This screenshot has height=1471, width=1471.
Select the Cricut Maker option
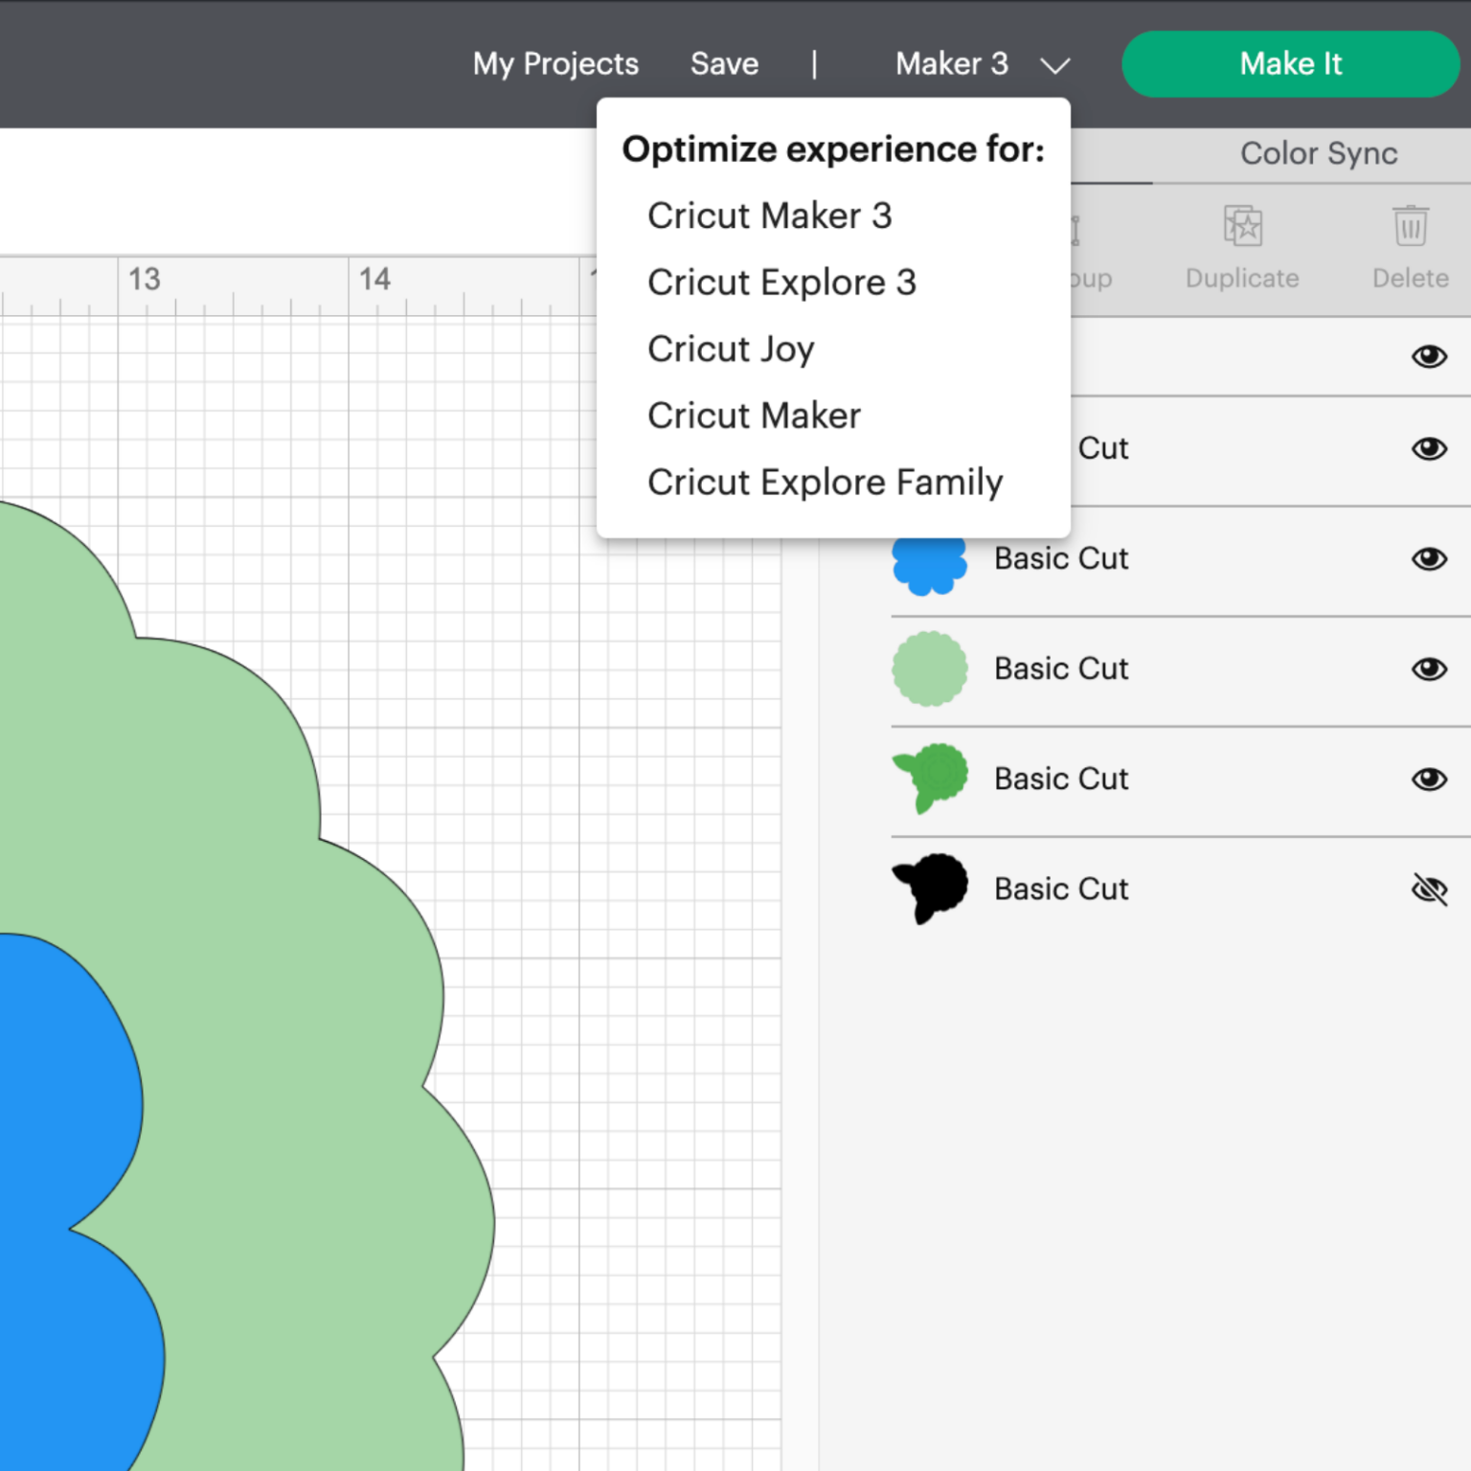tap(754, 416)
